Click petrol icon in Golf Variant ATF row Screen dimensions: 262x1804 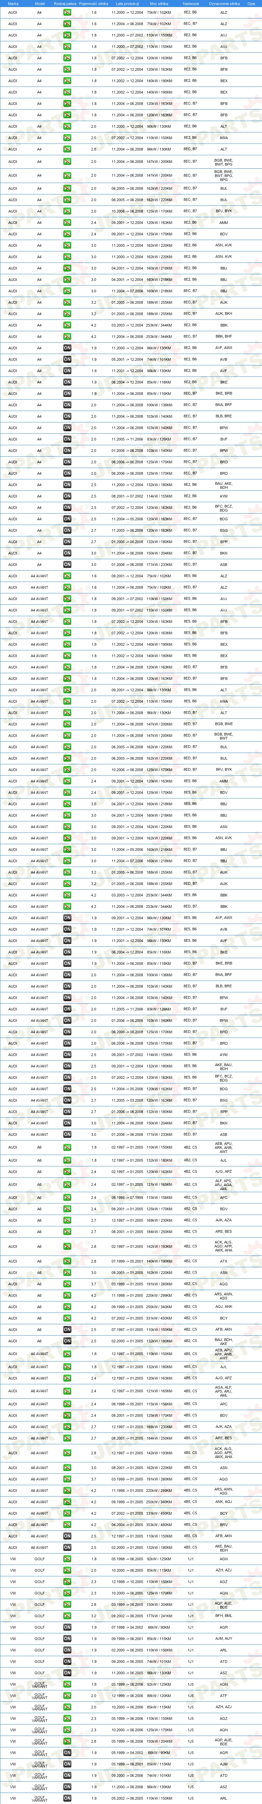click(67, 1695)
